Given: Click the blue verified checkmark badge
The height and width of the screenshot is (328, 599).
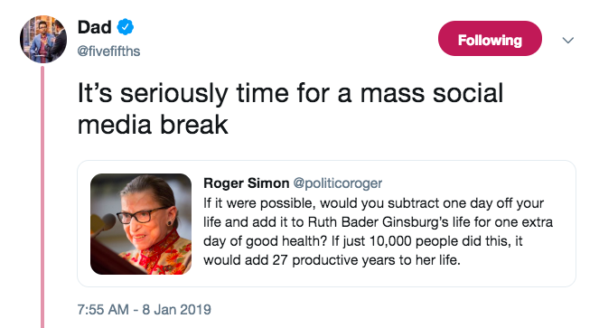Looking at the screenshot, I should pyautogui.click(x=126, y=27).
